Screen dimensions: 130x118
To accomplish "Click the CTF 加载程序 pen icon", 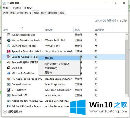I will [9, 90].
